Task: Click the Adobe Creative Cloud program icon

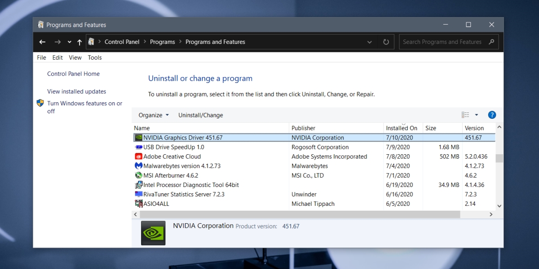Action: tap(139, 156)
